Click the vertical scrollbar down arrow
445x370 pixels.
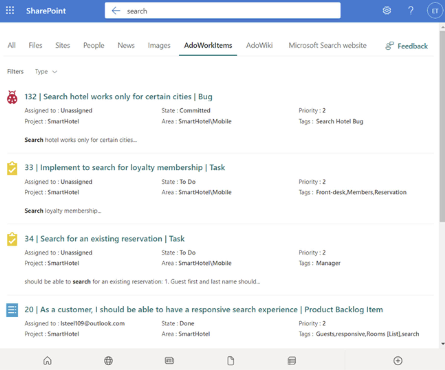tap(442, 344)
